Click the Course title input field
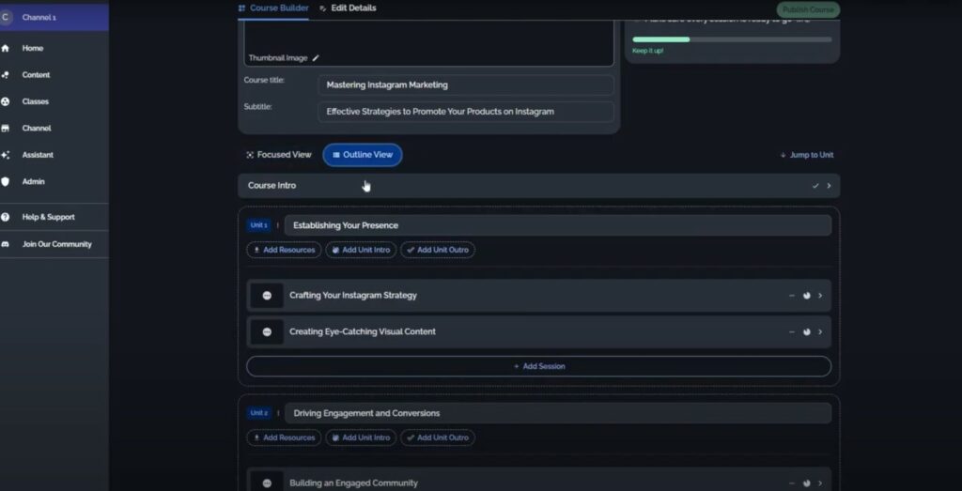Image resolution: width=962 pixels, height=491 pixels. coord(466,85)
